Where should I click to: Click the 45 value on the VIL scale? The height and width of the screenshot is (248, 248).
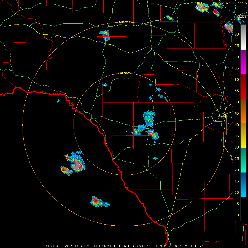[x=237, y=114]
